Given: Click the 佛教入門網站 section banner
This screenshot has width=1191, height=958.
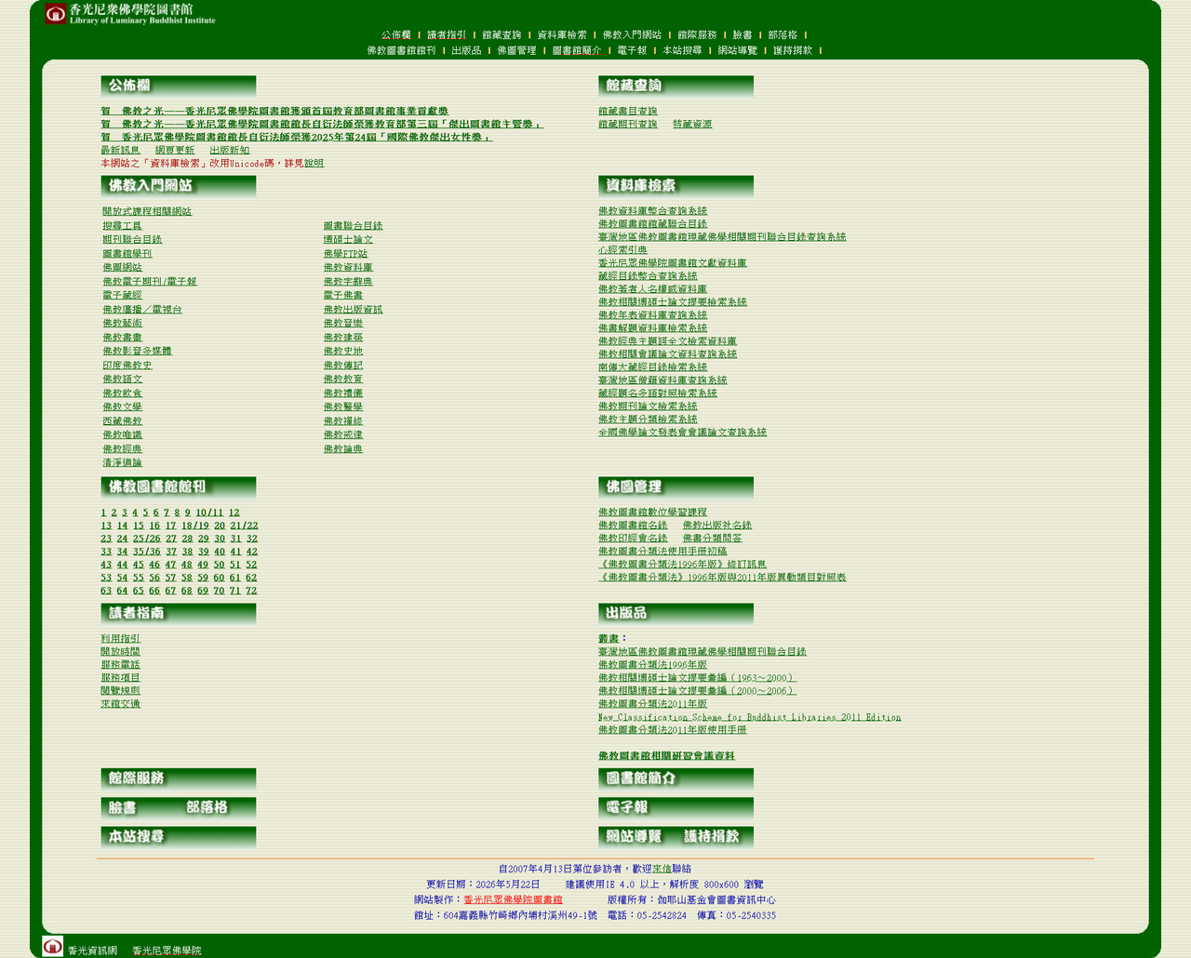Looking at the screenshot, I should 179,187.
